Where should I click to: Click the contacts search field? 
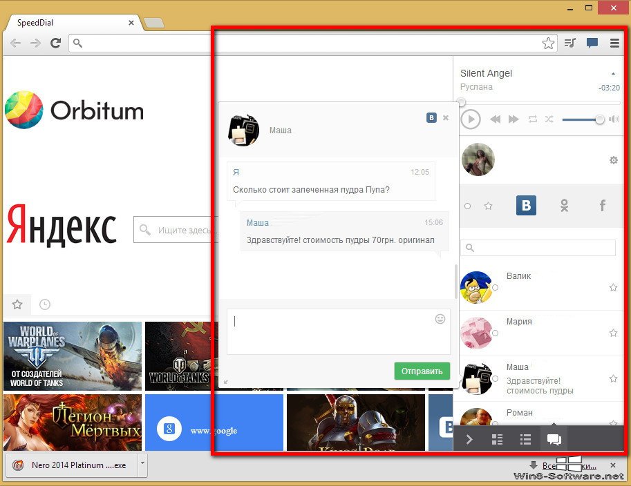538,248
